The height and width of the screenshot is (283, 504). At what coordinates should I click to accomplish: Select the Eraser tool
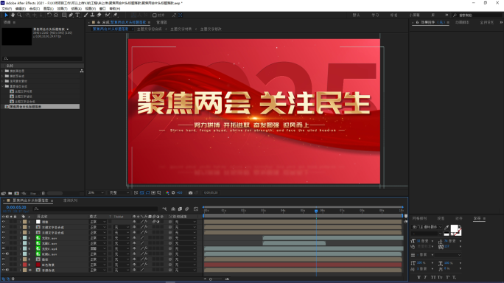pos(99,15)
